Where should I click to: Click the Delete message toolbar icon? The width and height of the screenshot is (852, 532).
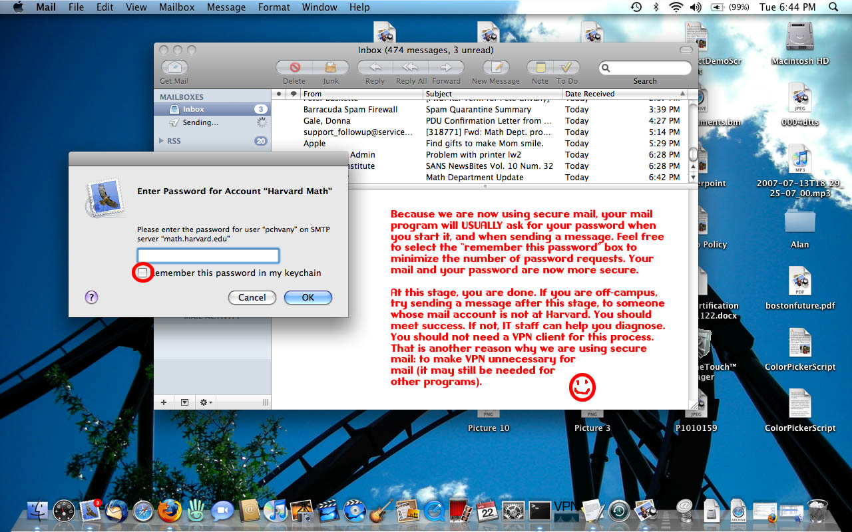point(294,68)
